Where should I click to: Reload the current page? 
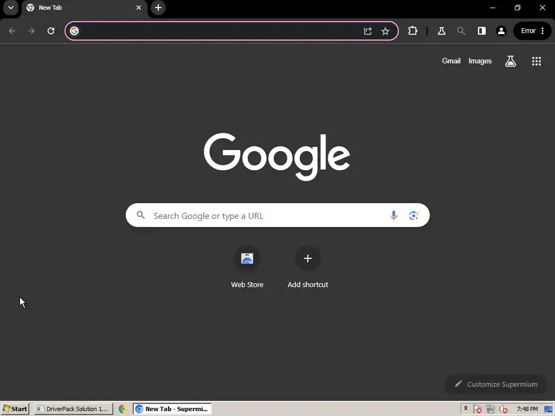[x=51, y=31]
